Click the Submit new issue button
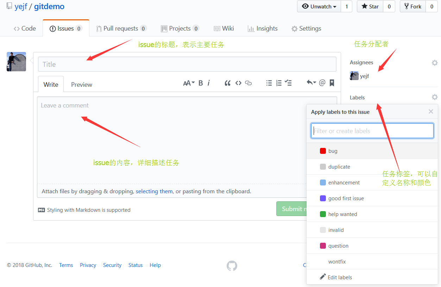 point(291,209)
